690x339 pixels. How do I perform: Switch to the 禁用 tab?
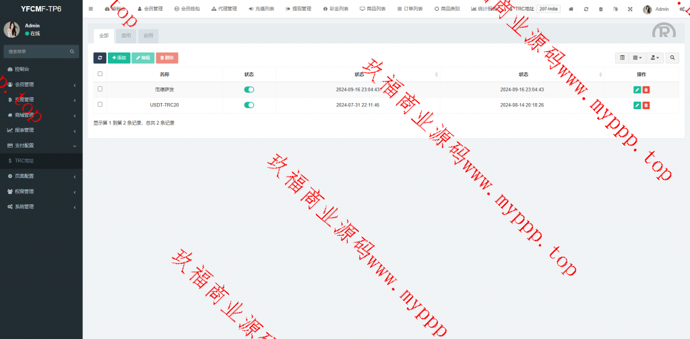tap(125, 35)
